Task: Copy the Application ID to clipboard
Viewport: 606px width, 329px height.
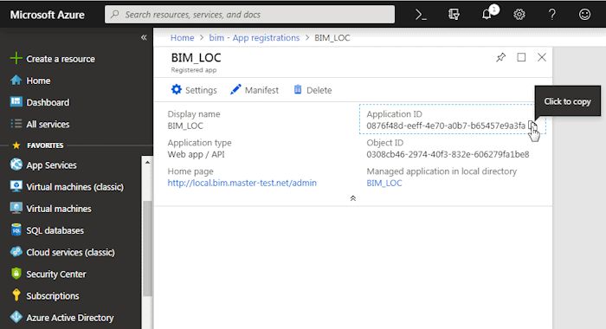Action: [x=532, y=126]
